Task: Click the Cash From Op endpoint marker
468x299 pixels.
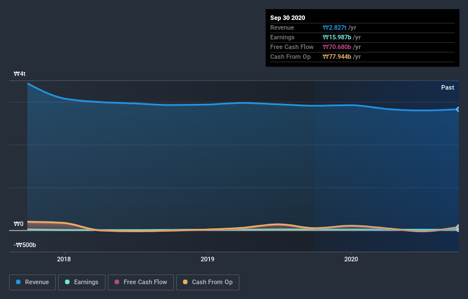Action: click(458, 227)
